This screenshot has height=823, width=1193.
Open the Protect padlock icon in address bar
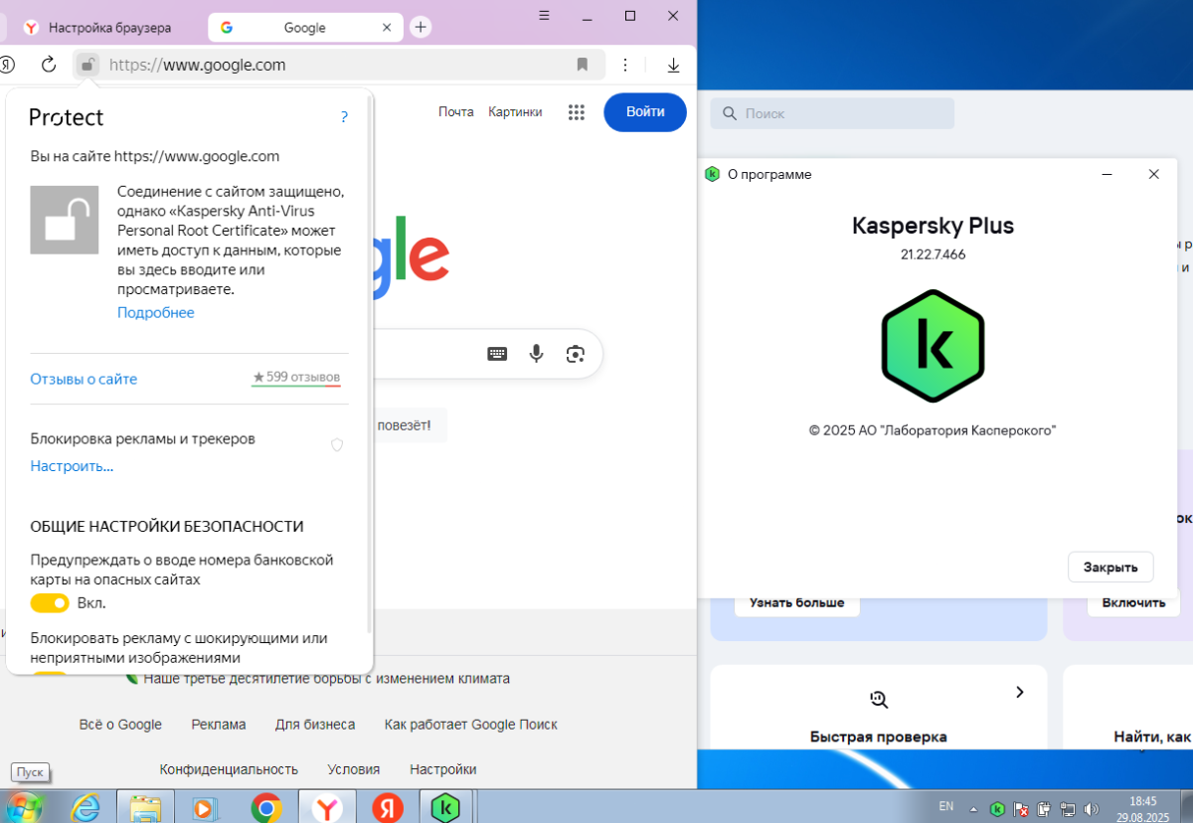tap(87, 66)
